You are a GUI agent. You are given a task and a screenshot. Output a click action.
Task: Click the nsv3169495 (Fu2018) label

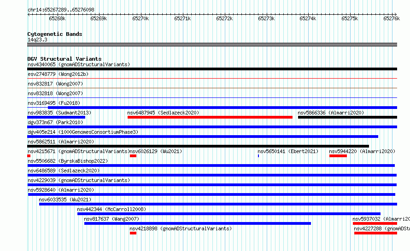point(54,103)
